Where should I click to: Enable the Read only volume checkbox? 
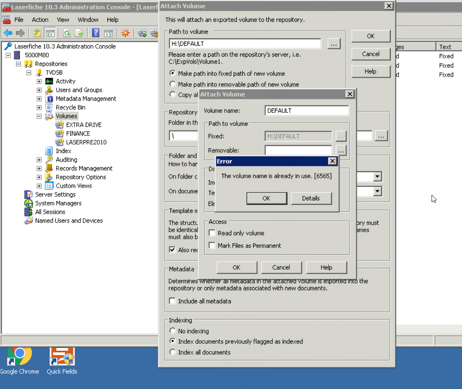tap(212, 233)
